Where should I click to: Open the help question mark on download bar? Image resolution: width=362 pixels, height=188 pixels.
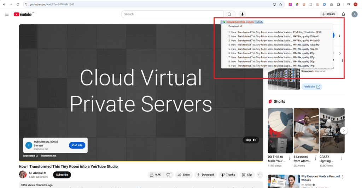(x=258, y=22)
